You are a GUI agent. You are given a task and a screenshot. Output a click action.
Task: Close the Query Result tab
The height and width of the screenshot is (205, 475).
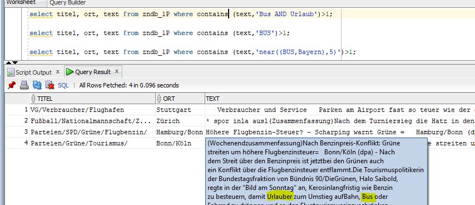pyautogui.click(x=117, y=72)
